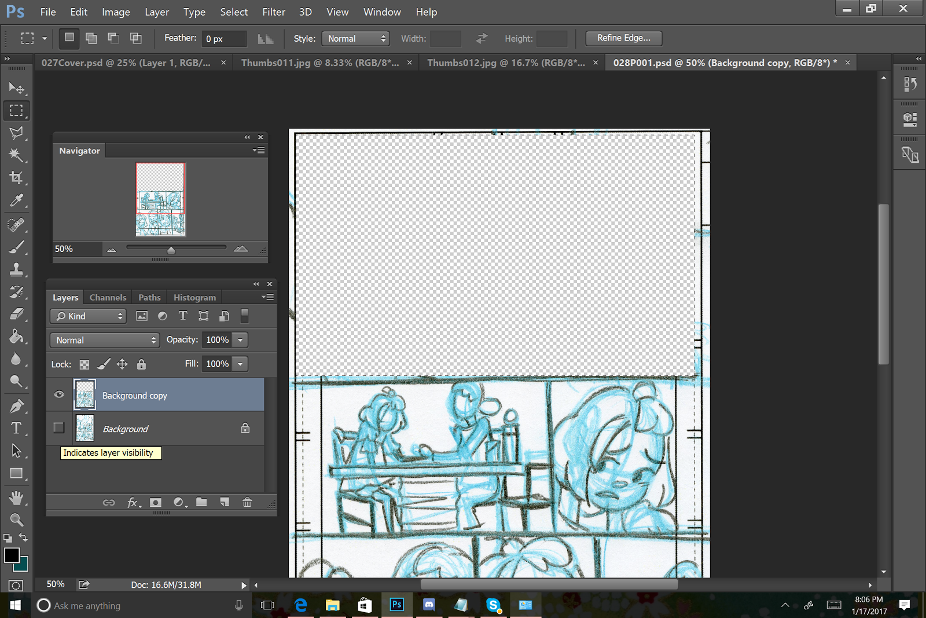Image resolution: width=926 pixels, height=618 pixels.
Task: Enable Subtract from selection mode
Action: 113,38
